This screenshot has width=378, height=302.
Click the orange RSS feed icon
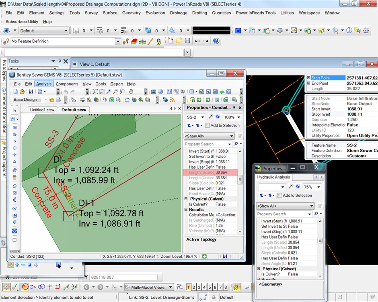point(172,100)
